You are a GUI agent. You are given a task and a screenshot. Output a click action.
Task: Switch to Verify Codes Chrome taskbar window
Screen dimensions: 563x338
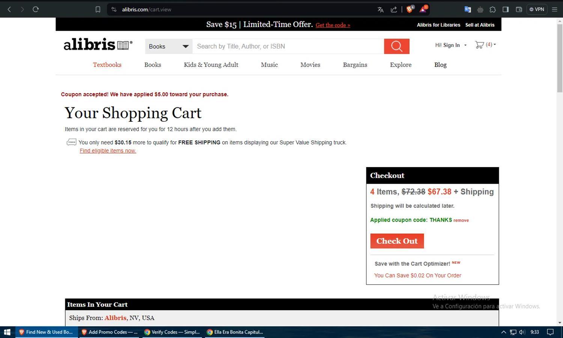click(172, 332)
